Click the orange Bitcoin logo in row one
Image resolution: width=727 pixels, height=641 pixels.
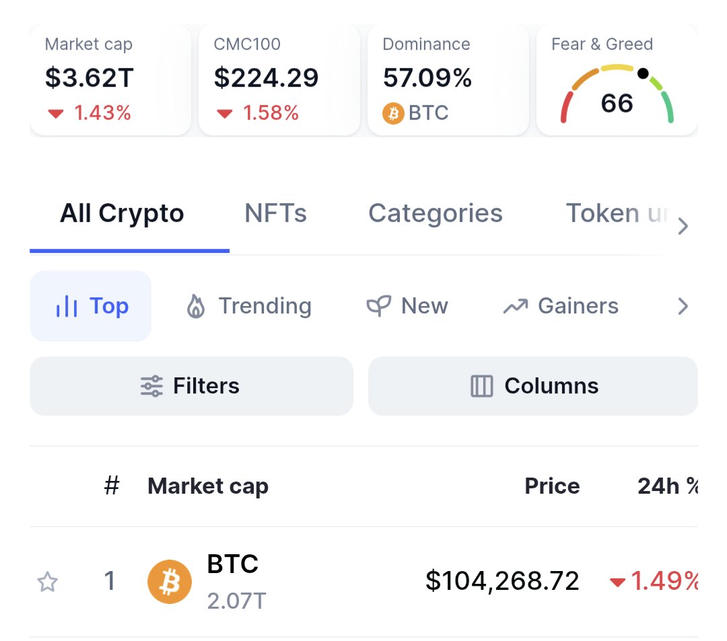169,582
